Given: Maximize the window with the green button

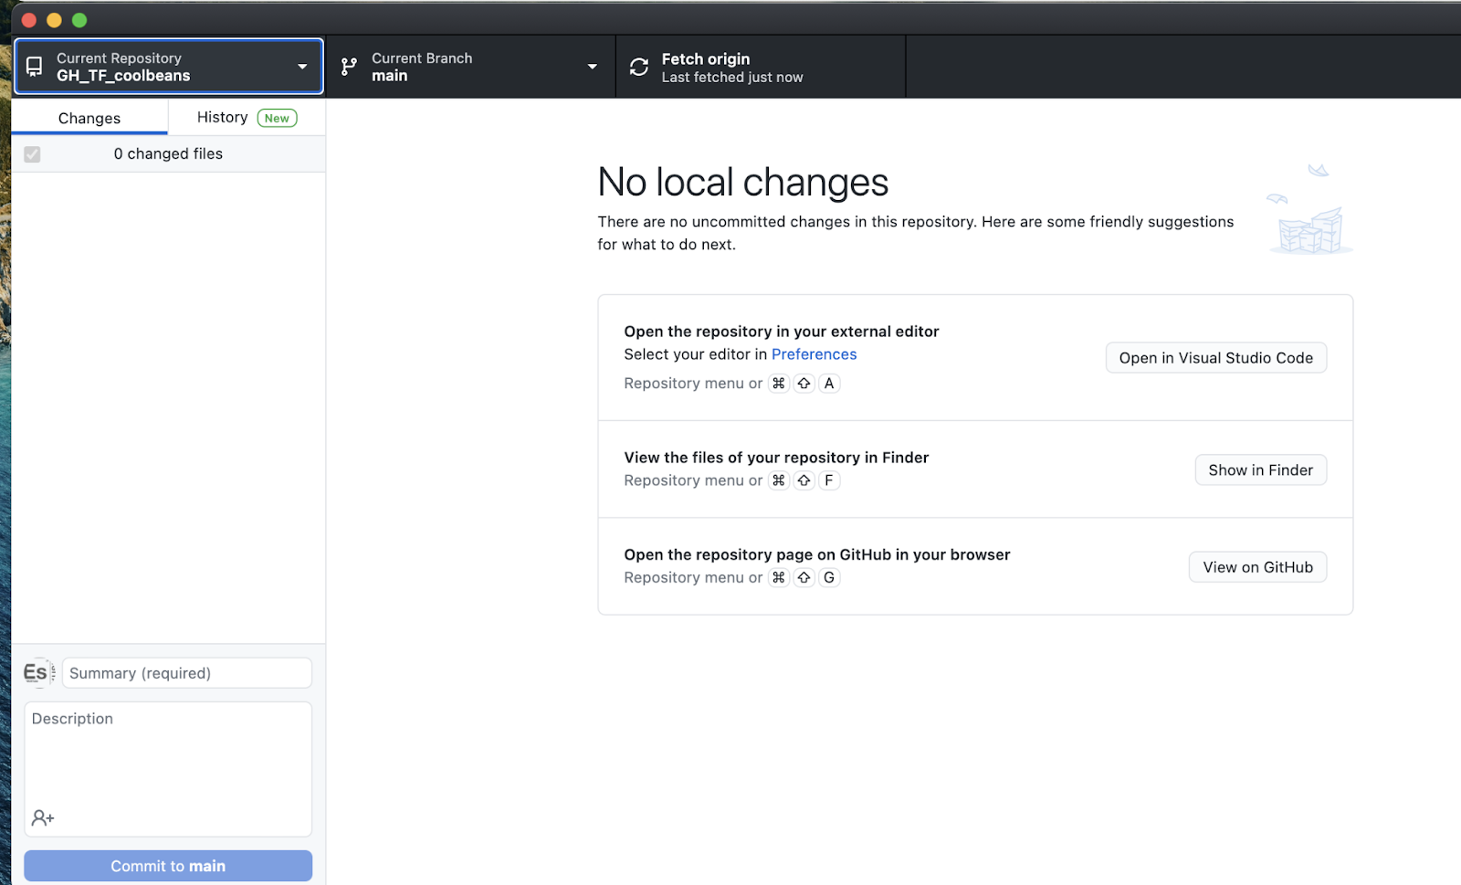Looking at the screenshot, I should tap(79, 20).
